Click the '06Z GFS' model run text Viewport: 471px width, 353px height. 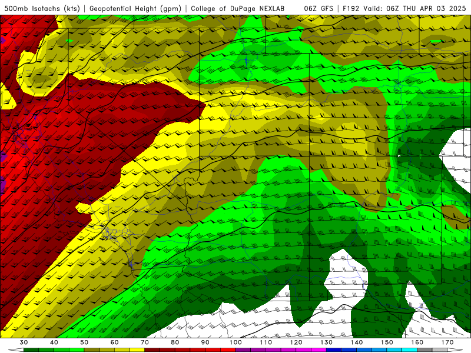pos(319,8)
